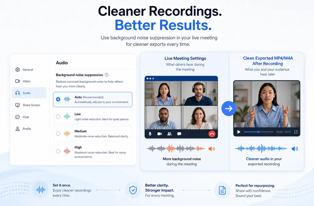314x206 pixels.
Task: Switch to the Audio settings tab
Action: pyautogui.click(x=29, y=93)
